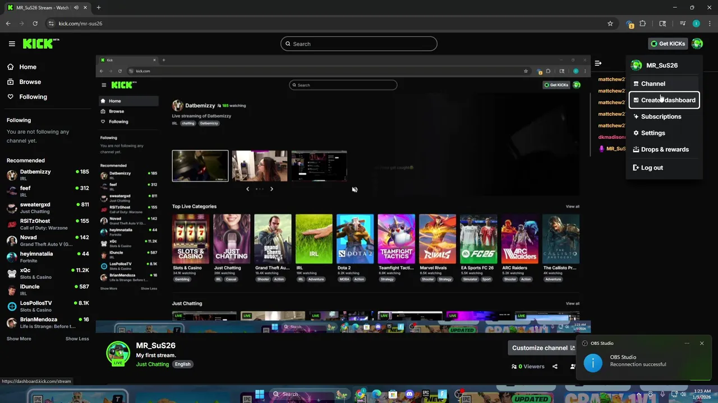This screenshot has width=718, height=403.
Task: Open Settings from the profile menu
Action: [664, 133]
